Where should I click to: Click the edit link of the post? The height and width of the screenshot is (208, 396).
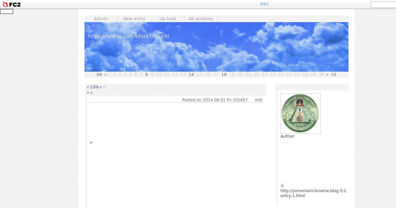tap(259, 100)
